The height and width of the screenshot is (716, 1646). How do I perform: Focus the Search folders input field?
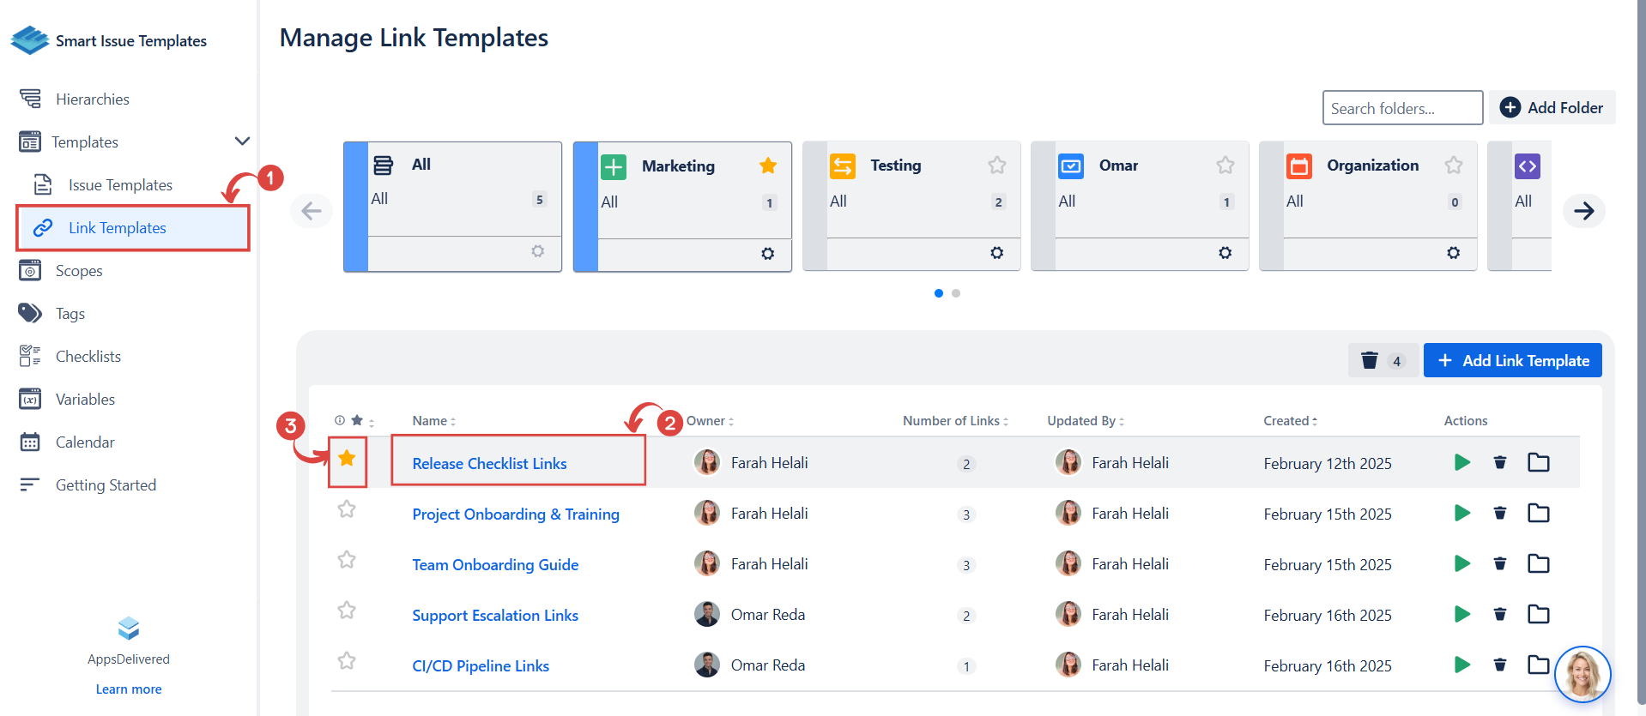pyautogui.click(x=1401, y=109)
